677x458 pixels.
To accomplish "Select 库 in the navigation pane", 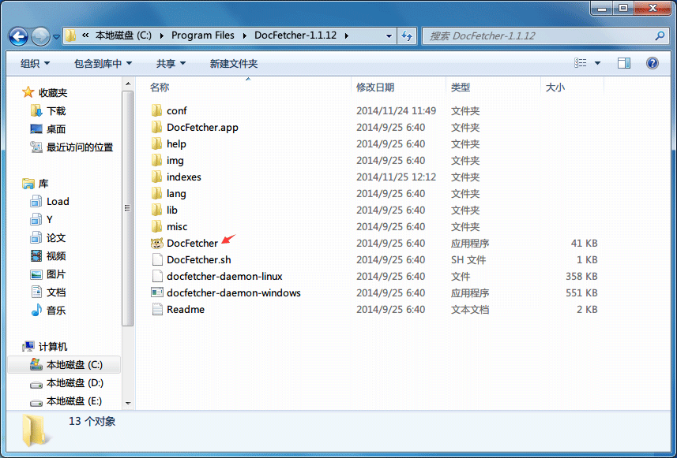I will [43, 184].
